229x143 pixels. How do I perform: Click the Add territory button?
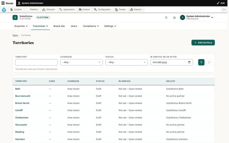(x=203, y=42)
